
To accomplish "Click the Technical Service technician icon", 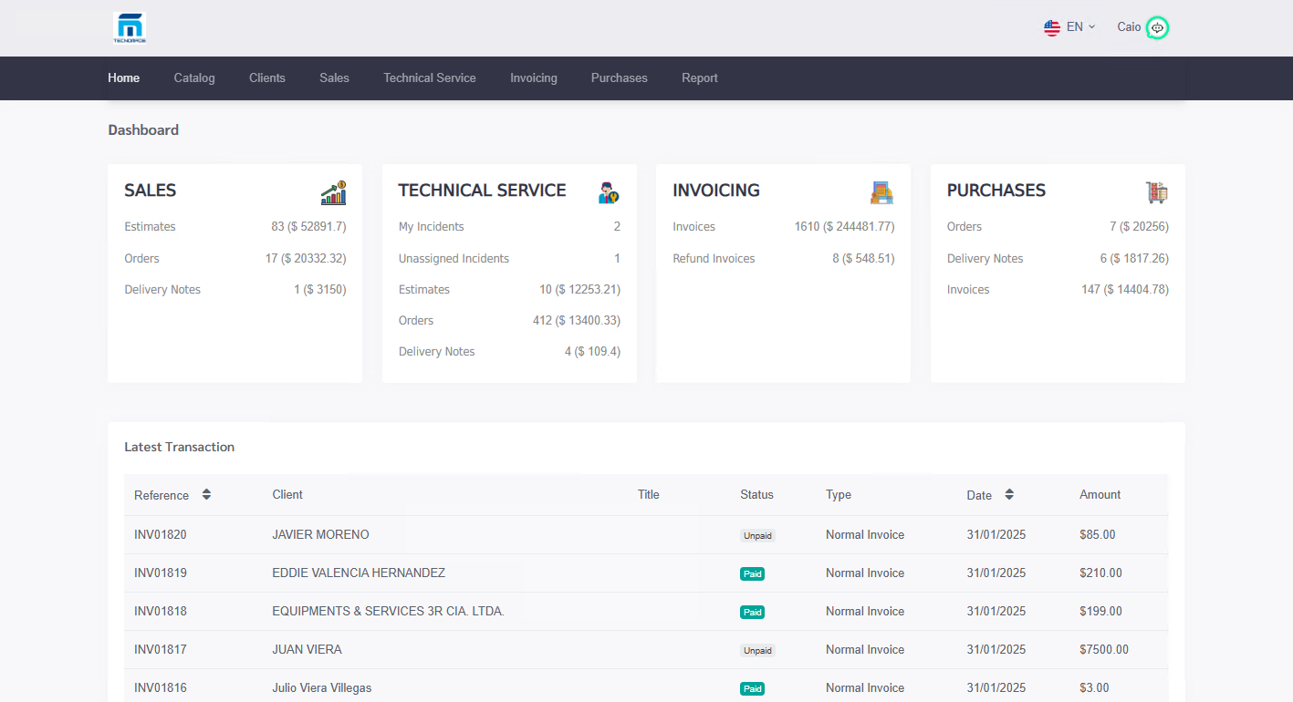I will coord(608,192).
